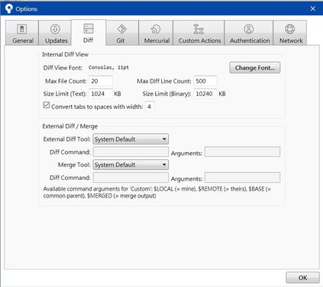
Task: Click the tab width field showing 4
Action: pyautogui.click(x=150, y=106)
